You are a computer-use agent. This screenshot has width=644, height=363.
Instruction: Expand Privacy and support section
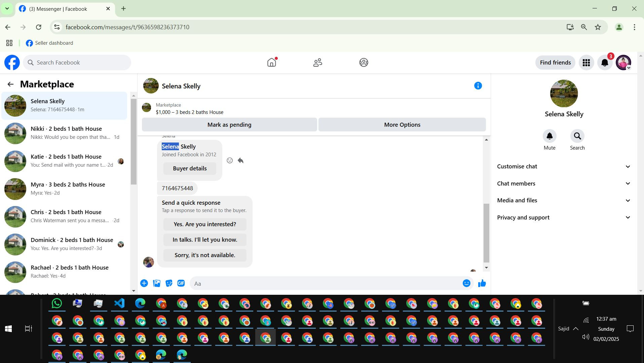[564, 217]
